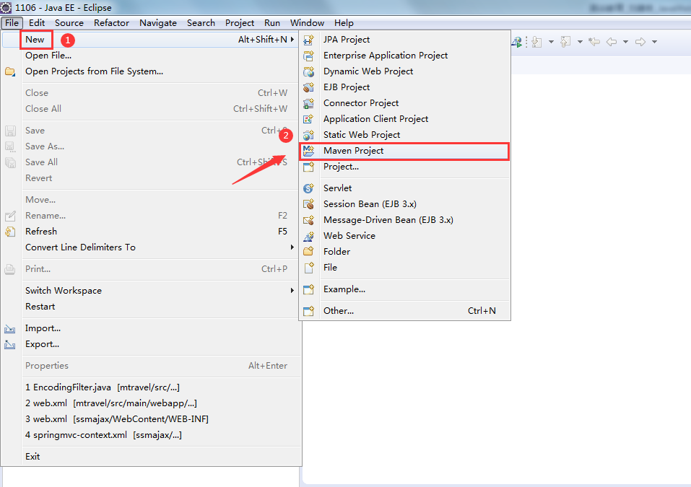Click the Maven Project icon
Viewport: 691px width, 487px height.
[309, 151]
